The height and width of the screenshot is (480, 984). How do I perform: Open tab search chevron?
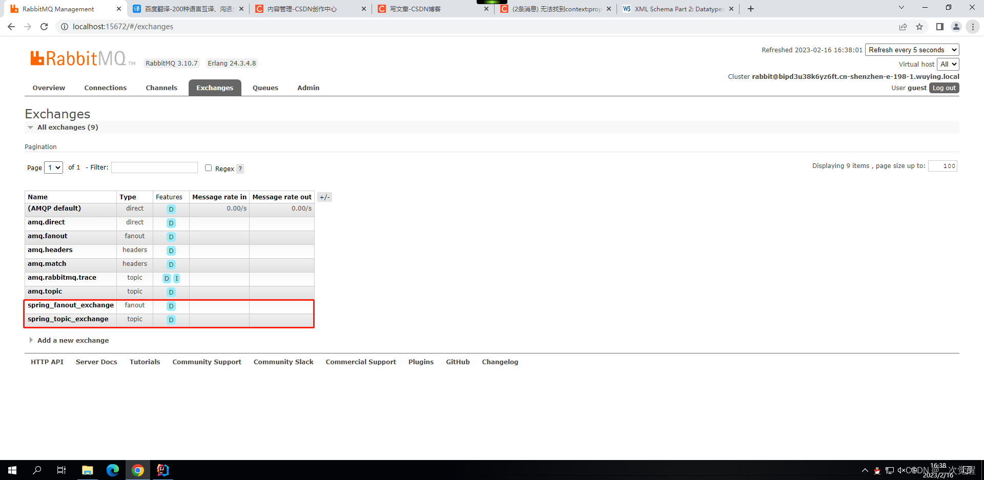point(901,8)
